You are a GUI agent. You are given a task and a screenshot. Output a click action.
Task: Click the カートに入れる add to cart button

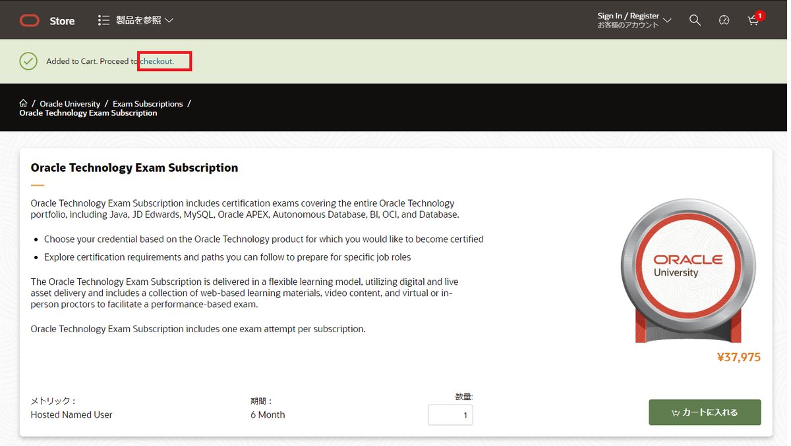tap(705, 412)
